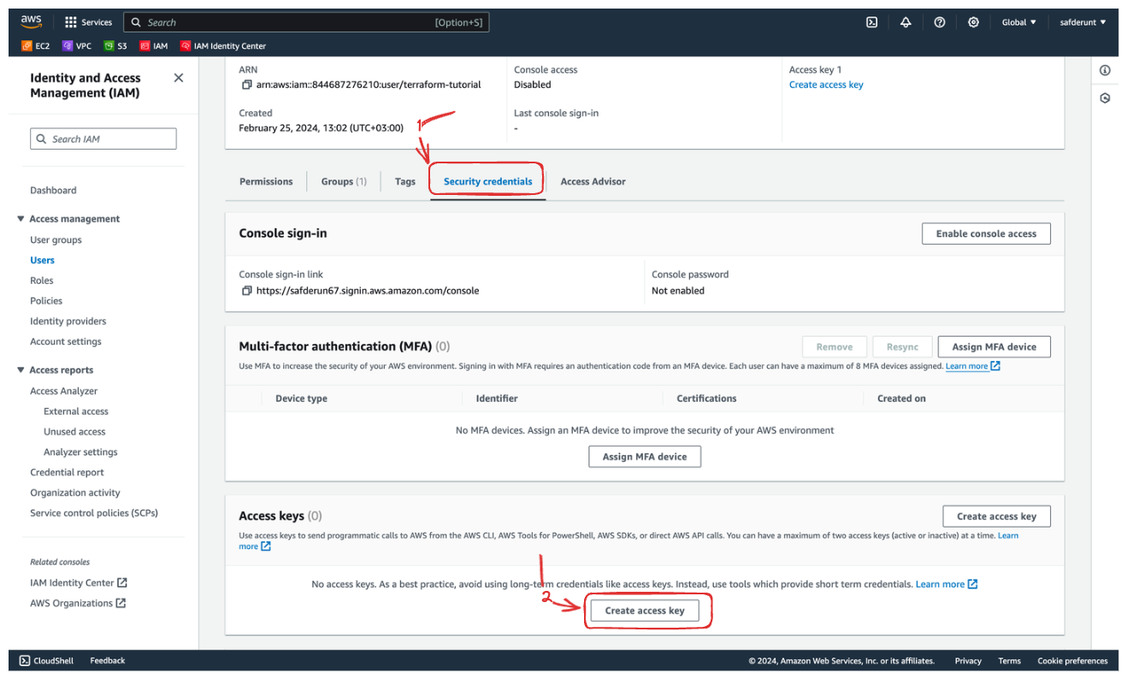Open the hexagon icon below info icon
Screen dimensions: 1127x679
pos(1105,98)
